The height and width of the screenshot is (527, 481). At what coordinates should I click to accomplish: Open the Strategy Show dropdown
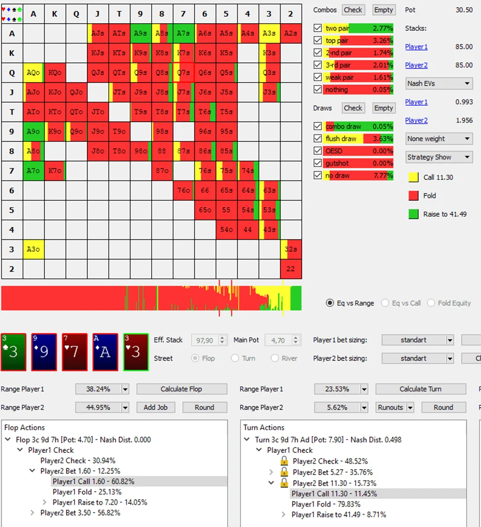click(x=439, y=157)
